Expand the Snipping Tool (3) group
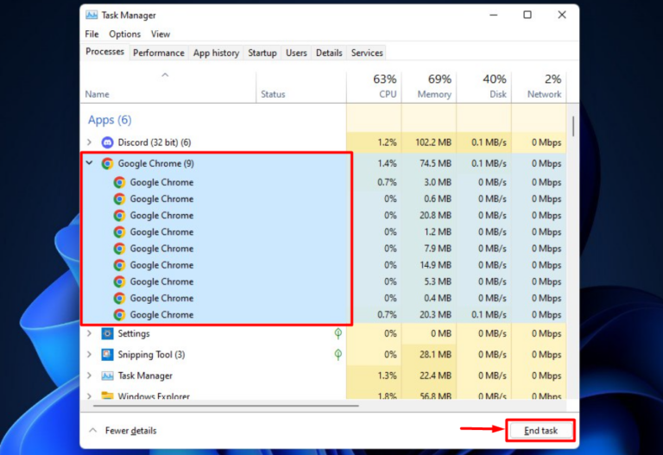663x455 pixels. tap(89, 354)
